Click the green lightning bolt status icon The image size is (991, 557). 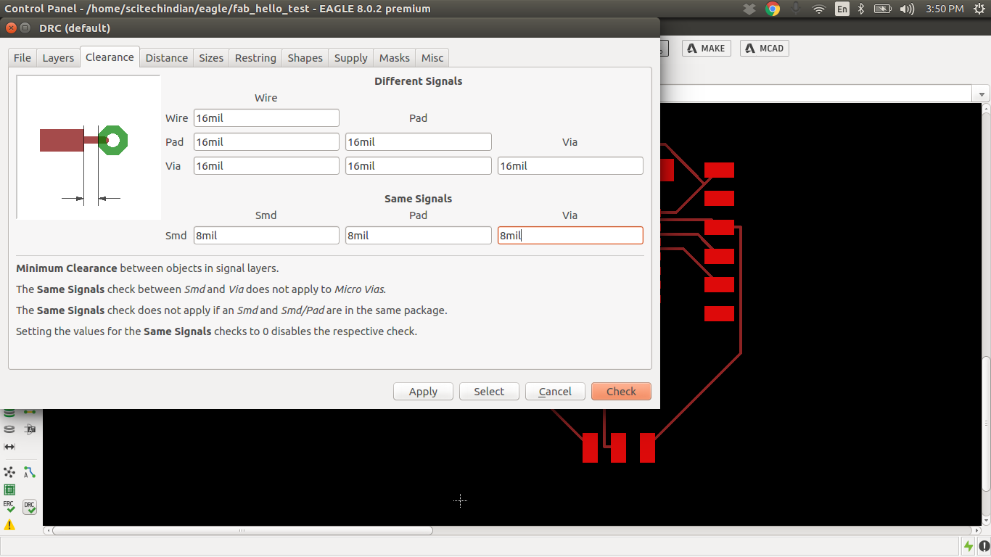click(x=969, y=546)
